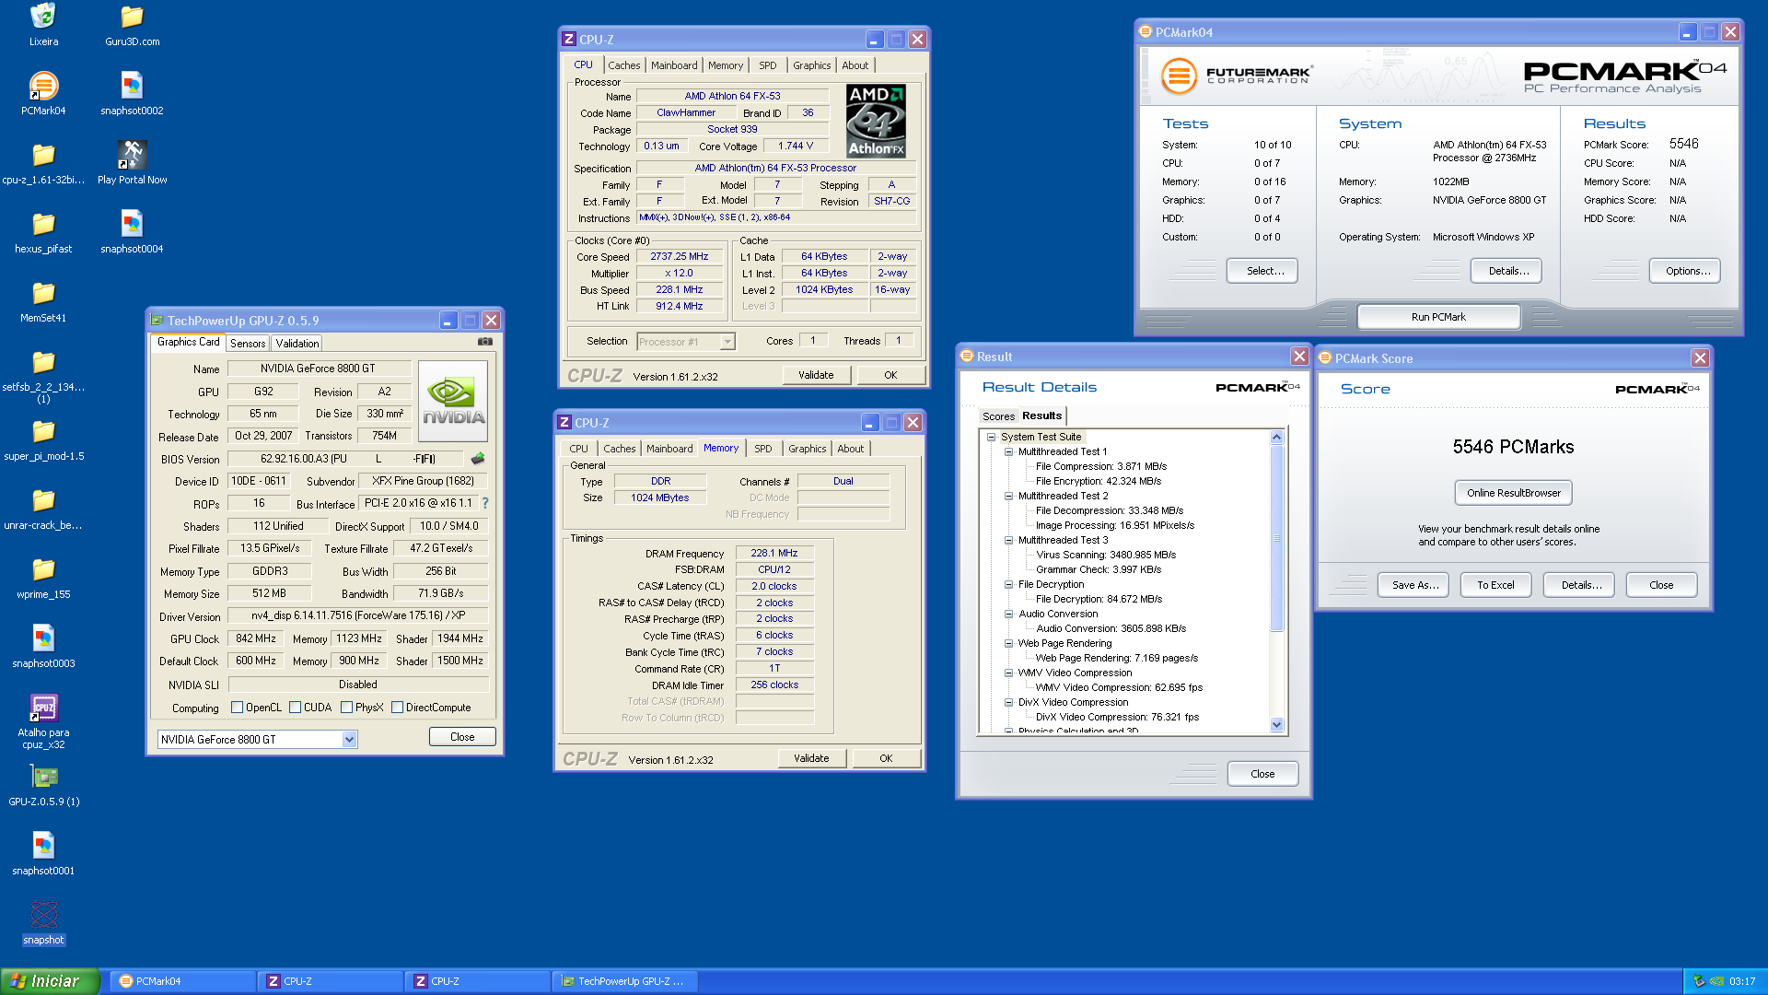The width and height of the screenshot is (1768, 995).
Task: Click the Save As... button
Action: (x=1414, y=585)
